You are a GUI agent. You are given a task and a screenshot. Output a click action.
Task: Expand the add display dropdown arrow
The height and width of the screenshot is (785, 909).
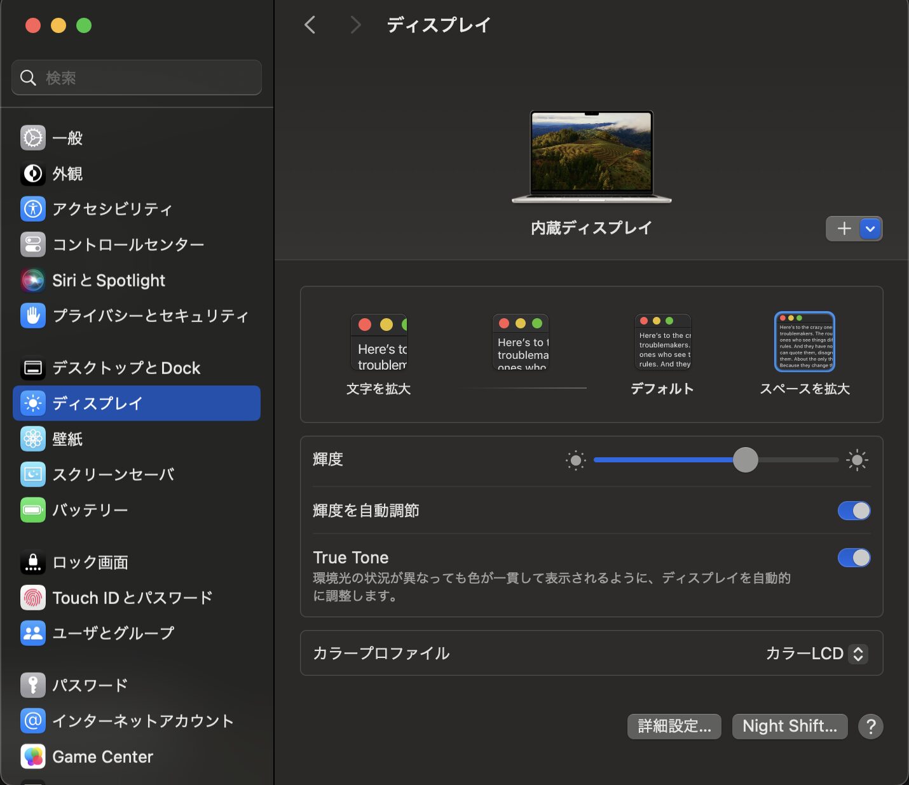(x=870, y=229)
